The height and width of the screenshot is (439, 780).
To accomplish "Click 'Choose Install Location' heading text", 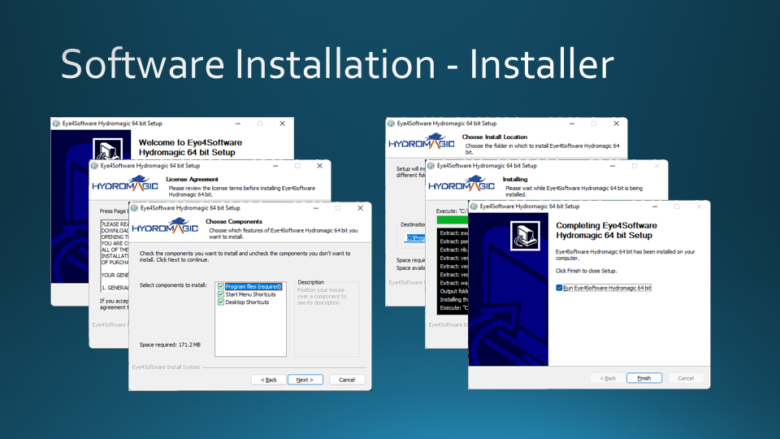I will point(495,137).
